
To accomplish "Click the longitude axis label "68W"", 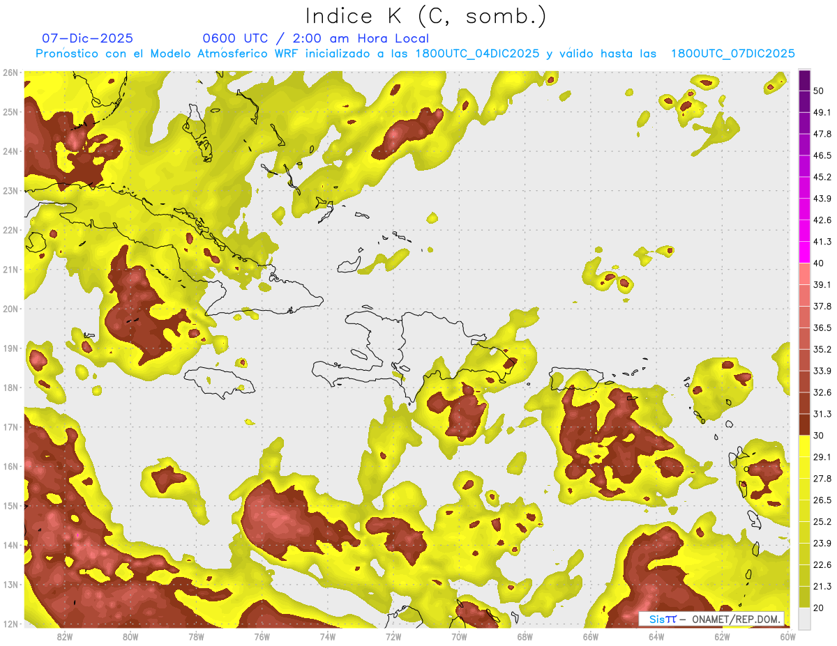I will pyautogui.click(x=525, y=636).
